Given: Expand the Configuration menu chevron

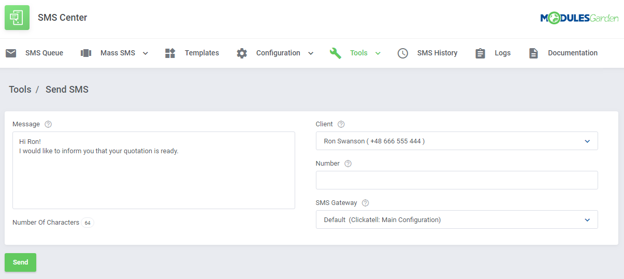Looking at the screenshot, I should tap(311, 53).
